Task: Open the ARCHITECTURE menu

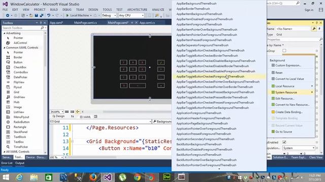Action: tap(137, 10)
